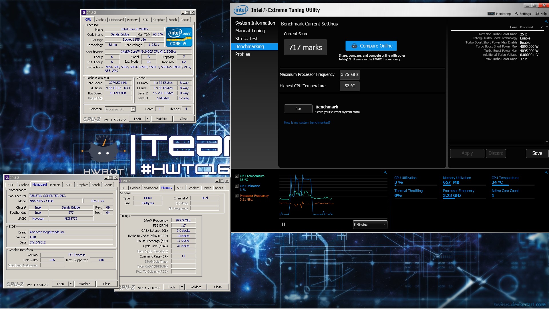Screen dimensions: 549x309
Task: Click the Active Core Count monitor tile
Action: click(512, 194)
